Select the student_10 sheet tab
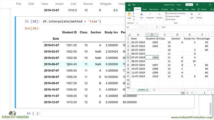The height and width of the screenshot is (120, 214). click(143, 90)
